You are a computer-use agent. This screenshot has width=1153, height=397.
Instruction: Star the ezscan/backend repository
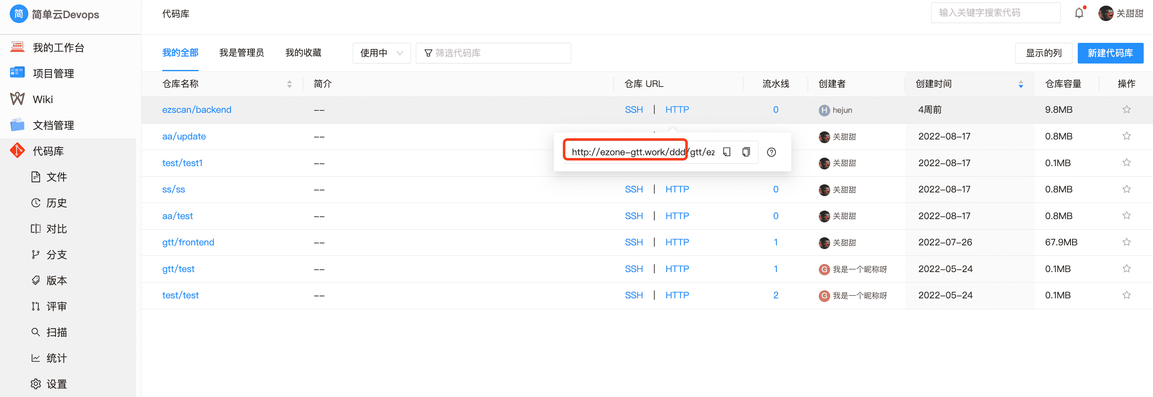click(x=1126, y=110)
